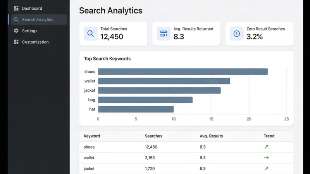This screenshot has width=310, height=174.
Task: Sort by the Searches column header
Action: tap(153, 136)
